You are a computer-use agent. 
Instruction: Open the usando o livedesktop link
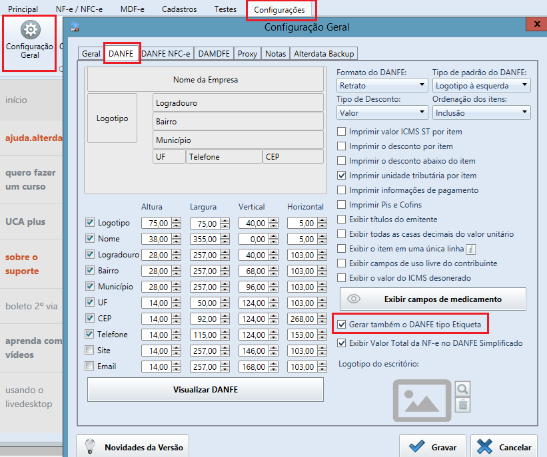tap(29, 396)
